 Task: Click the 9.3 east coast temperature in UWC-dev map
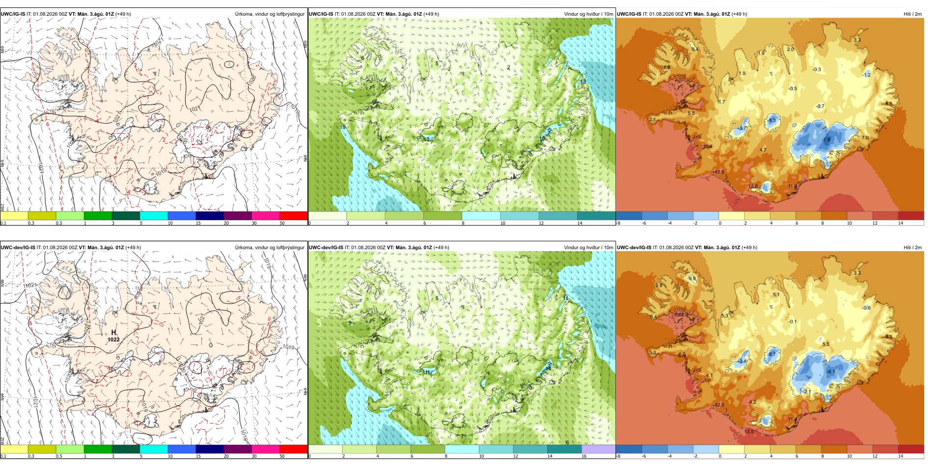889,337
